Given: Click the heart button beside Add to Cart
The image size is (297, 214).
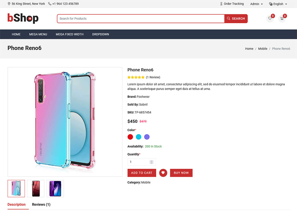Looking at the screenshot, I should coord(163,173).
